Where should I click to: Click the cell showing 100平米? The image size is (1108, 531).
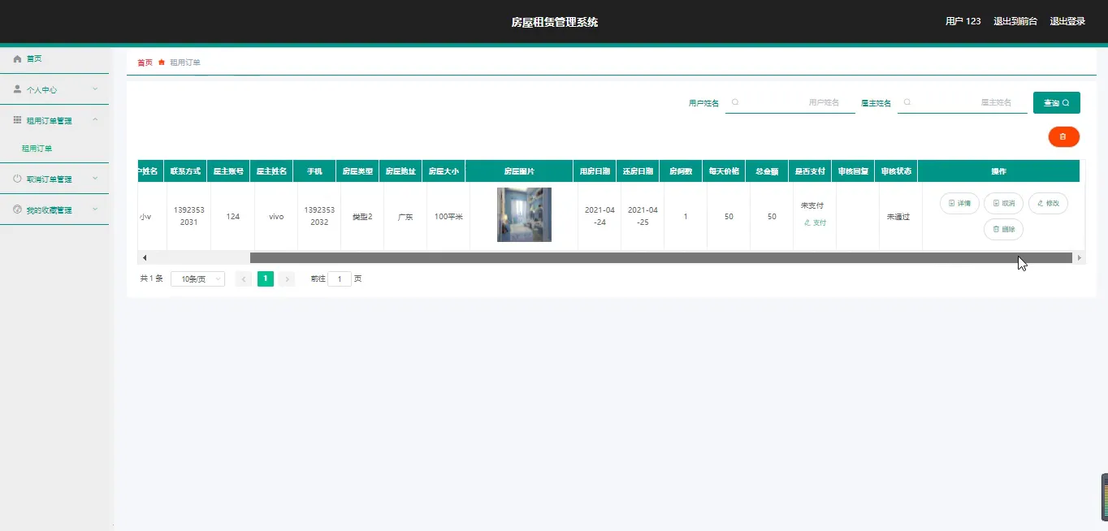pos(448,217)
